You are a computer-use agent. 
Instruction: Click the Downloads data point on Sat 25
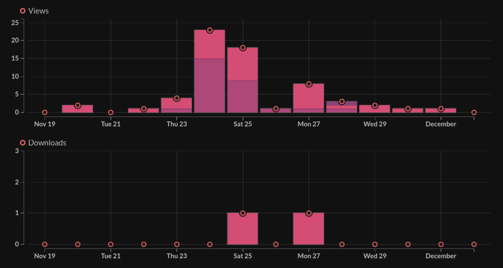243,213
